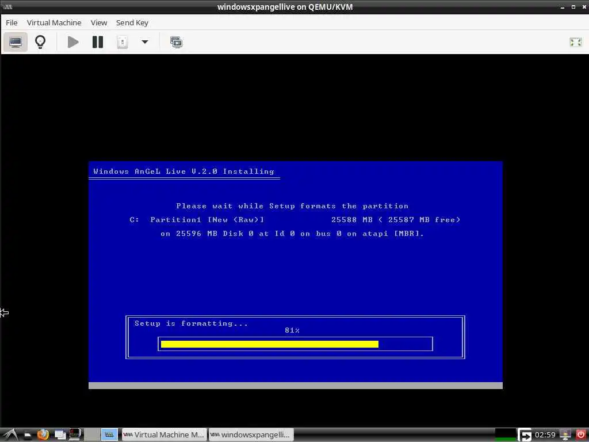Launch Firefox from the taskbar
Viewport: 589px width, 442px height.
[43, 435]
